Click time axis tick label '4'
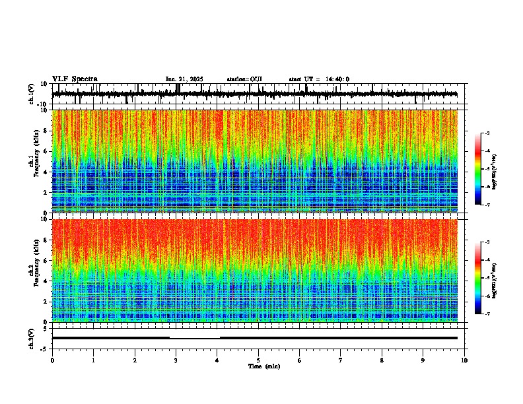The height and width of the screenshot is (404, 523). [217, 360]
